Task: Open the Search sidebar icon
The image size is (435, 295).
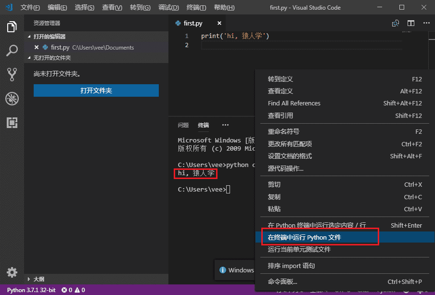Action: 12,51
